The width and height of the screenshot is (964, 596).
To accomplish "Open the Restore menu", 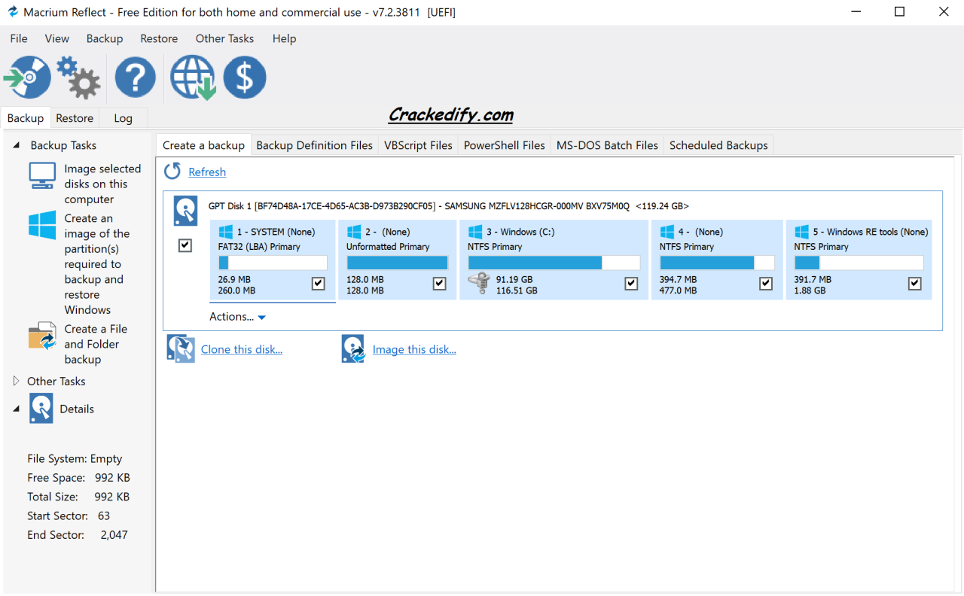I will click(159, 38).
